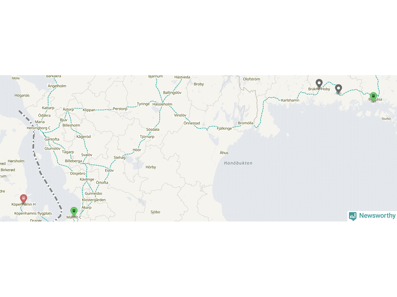The image size is (397, 297).
Task: Click the Sjöbo town label
Action: click(155, 212)
